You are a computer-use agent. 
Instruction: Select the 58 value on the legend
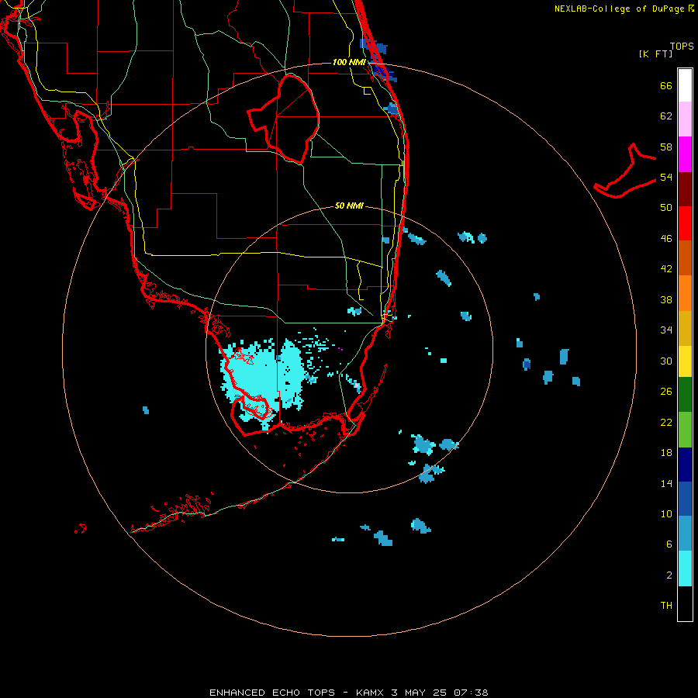click(666, 147)
